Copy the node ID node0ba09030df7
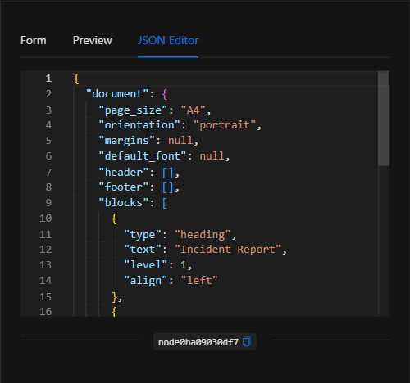The width and height of the screenshot is (410, 383). tap(247, 341)
